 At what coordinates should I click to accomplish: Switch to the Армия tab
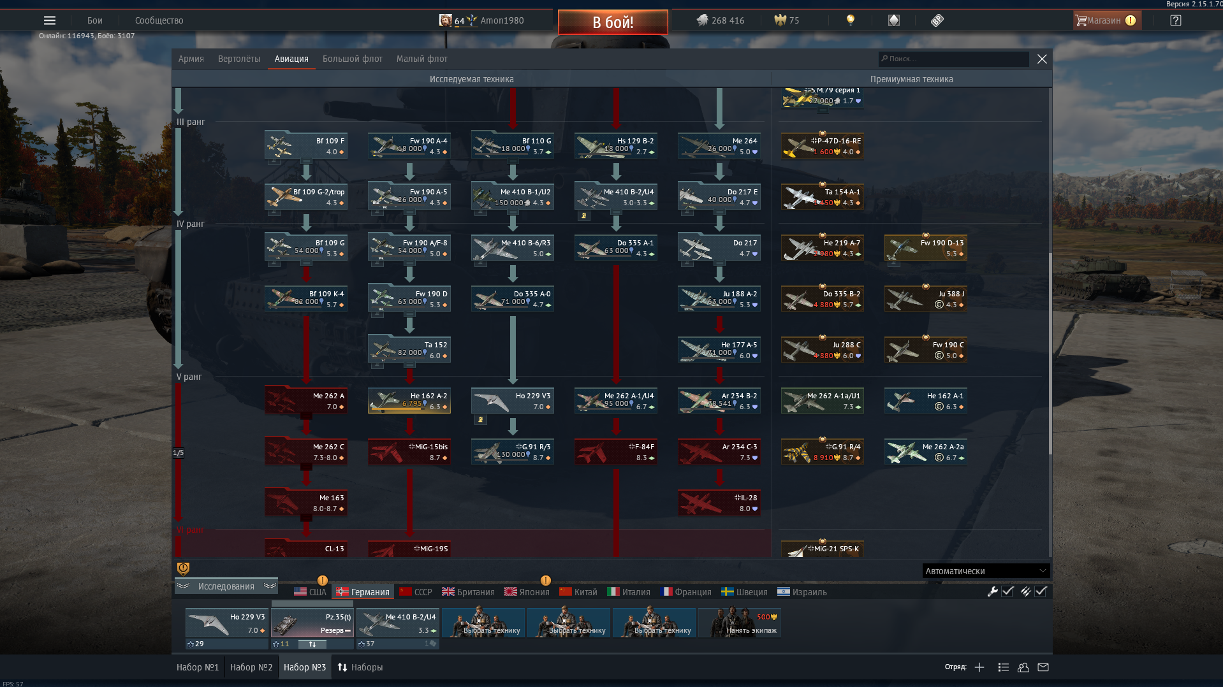click(191, 59)
